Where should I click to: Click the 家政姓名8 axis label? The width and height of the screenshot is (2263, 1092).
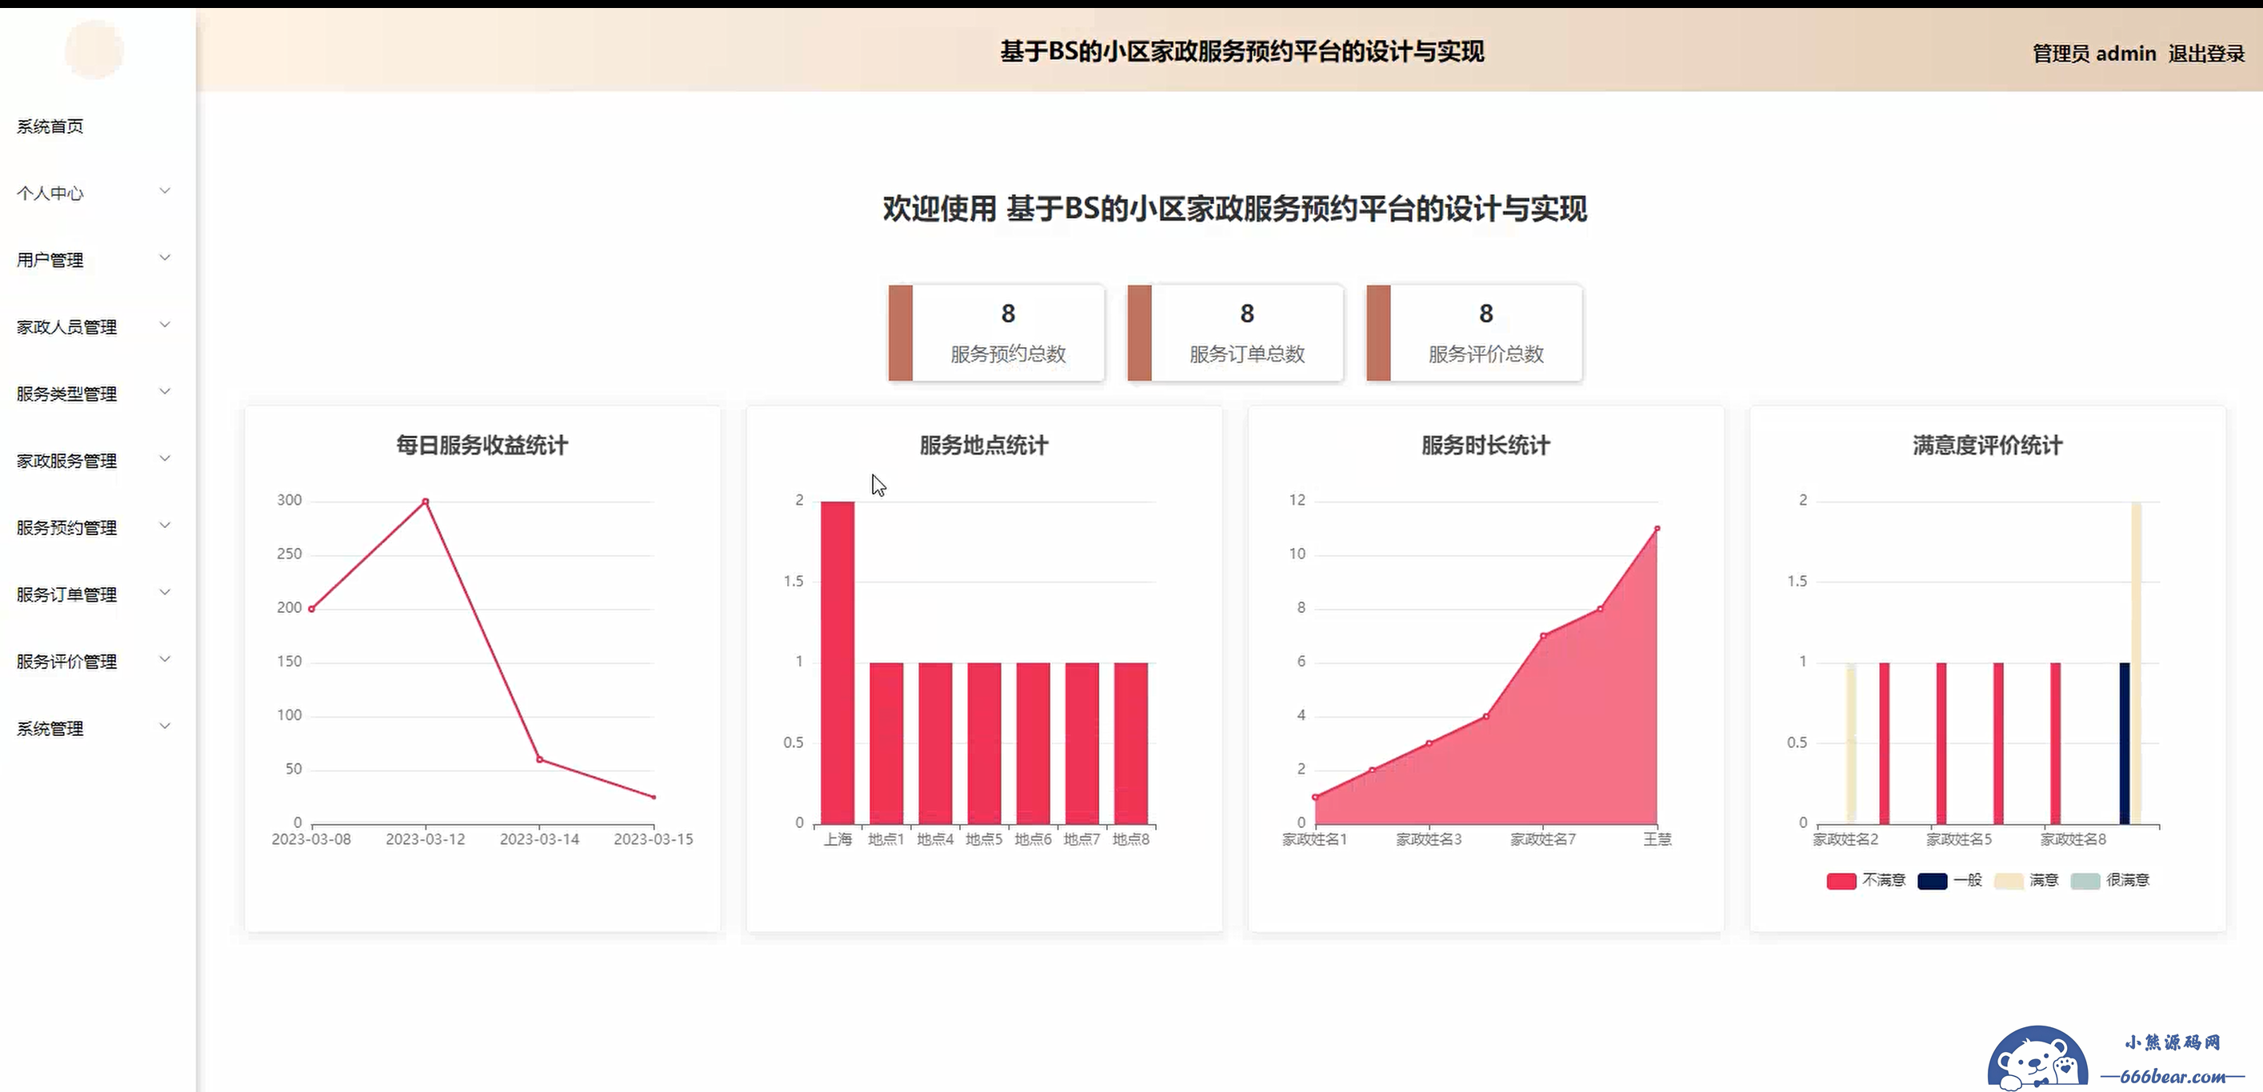click(2073, 839)
